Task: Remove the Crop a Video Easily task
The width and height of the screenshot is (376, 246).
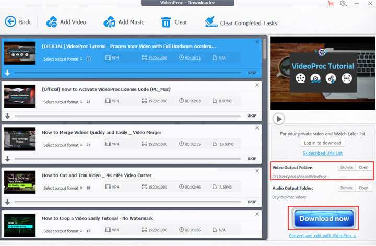Action: coord(257,214)
